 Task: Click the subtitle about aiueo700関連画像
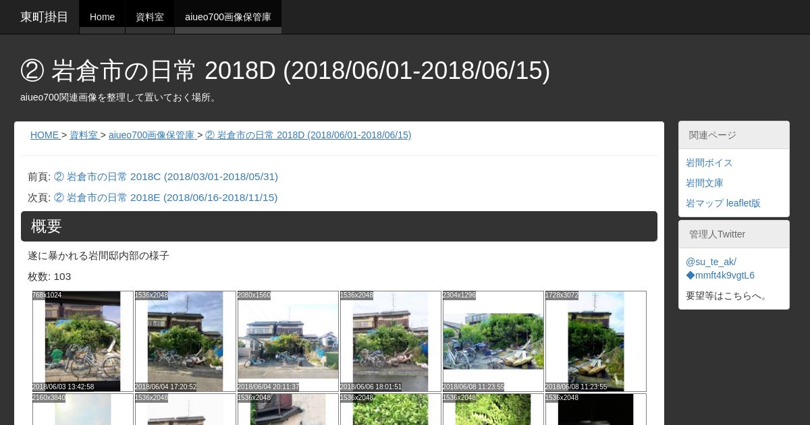(x=119, y=97)
